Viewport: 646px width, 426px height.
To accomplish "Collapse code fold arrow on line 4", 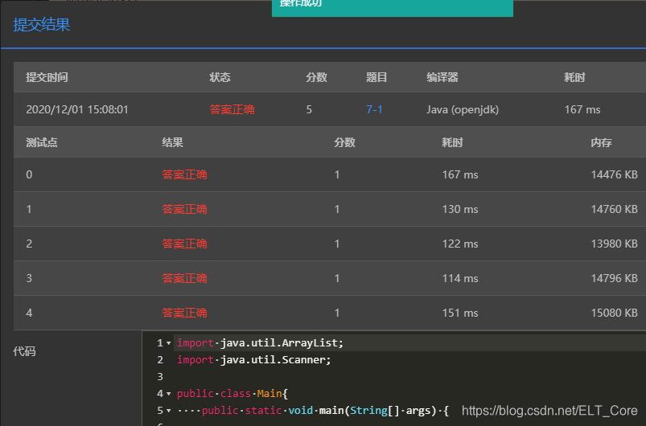I will point(168,394).
